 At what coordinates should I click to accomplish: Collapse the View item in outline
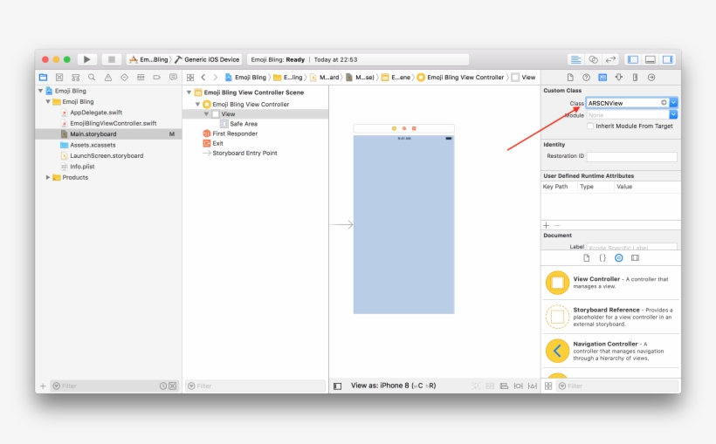tap(206, 114)
